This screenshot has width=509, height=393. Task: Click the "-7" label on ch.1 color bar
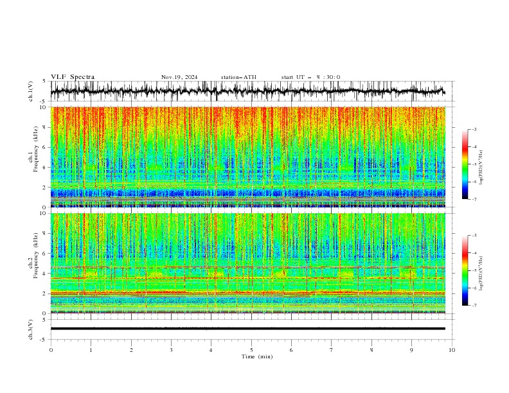pos(474,199)
